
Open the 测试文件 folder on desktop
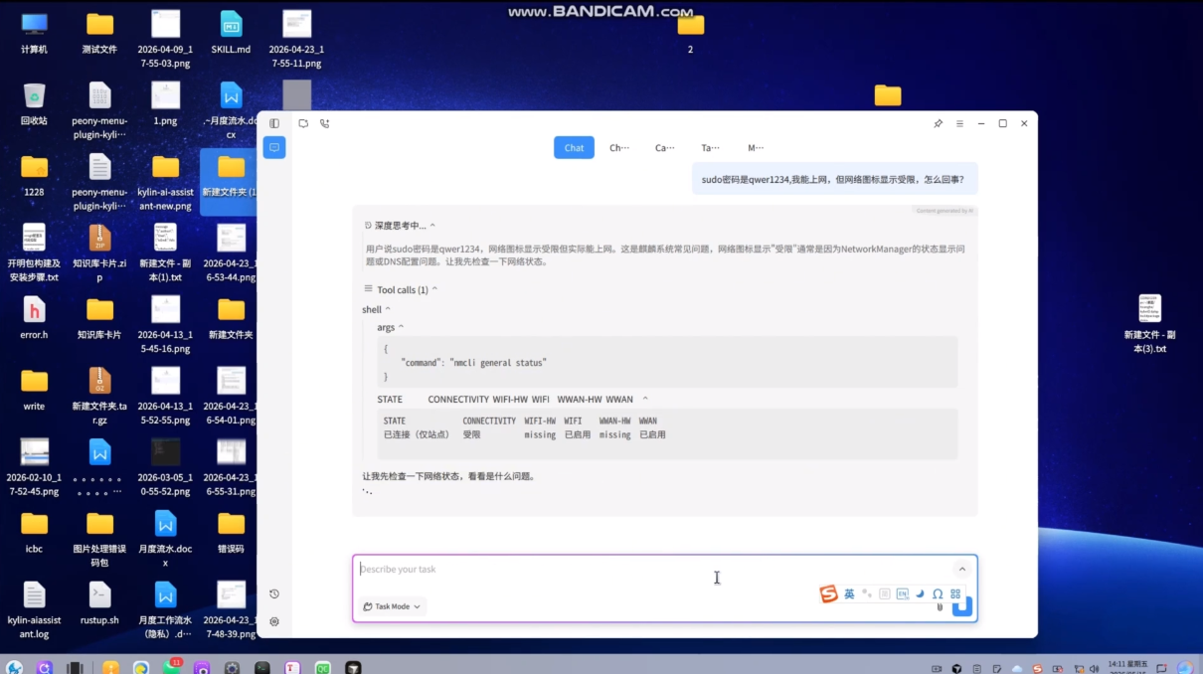click(x=99, y=33)
